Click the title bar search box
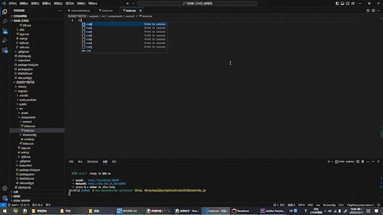Image resolution: width=383 pixels, height=215 pixels. (x=197, y=4)
